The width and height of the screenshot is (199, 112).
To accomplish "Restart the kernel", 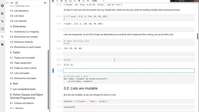I will [84, 1].
